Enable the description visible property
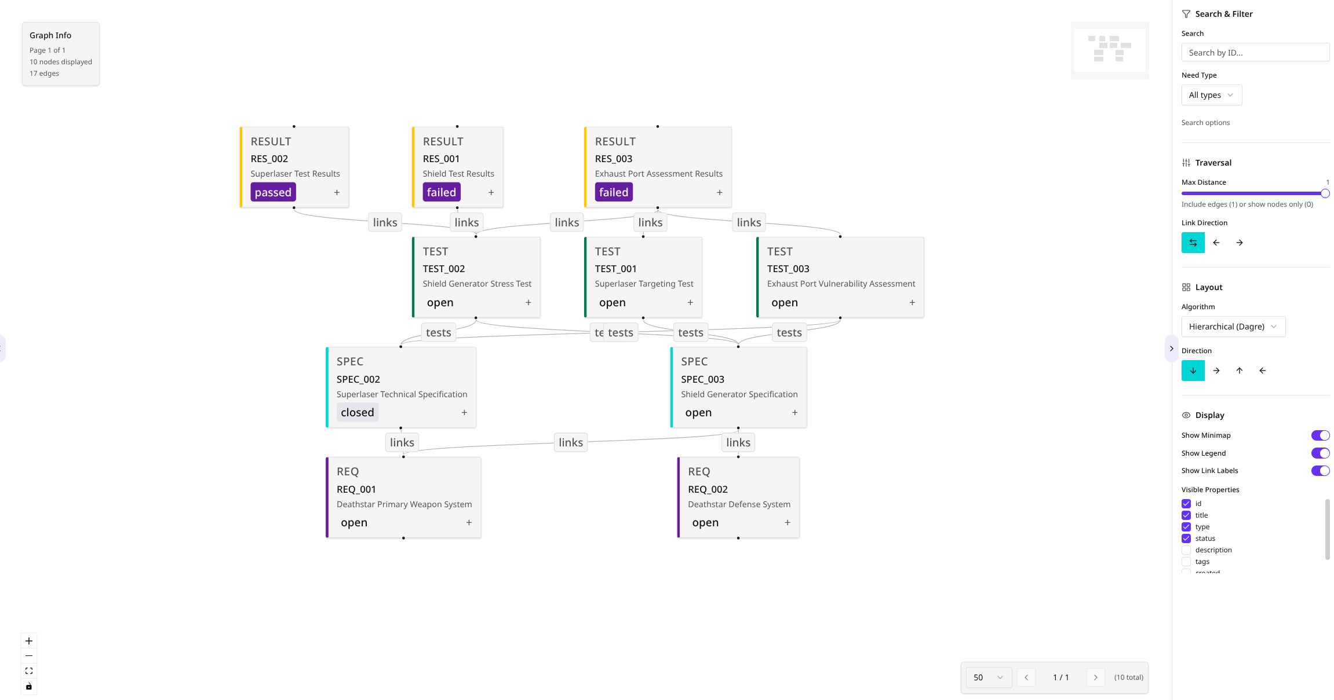Viewport: 1334px width, 700px height. (1186, 549)
